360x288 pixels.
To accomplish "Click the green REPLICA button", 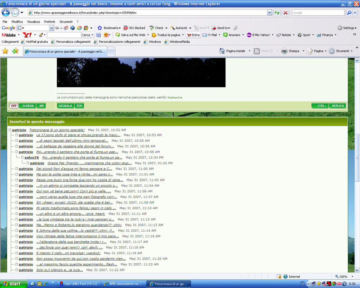I will pyautogui.click(x=337, y=106).
